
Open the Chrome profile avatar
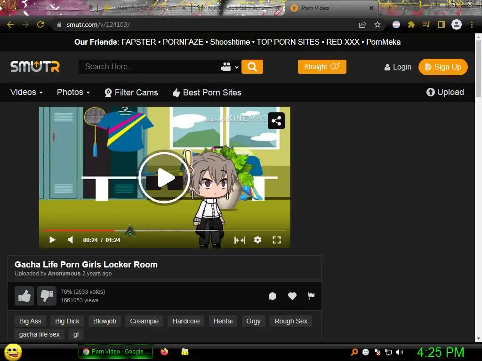[457, 24]
